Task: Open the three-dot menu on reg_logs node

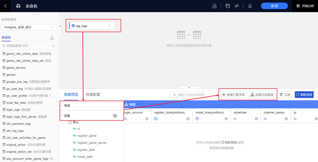Action: coord(109,26)
